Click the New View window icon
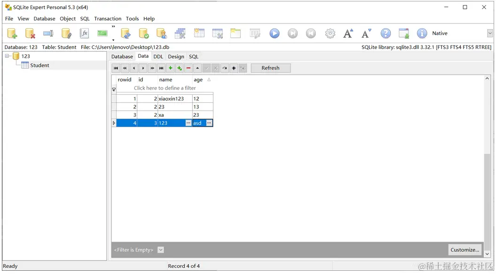 pos(236,33)
